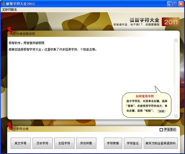This screenshot has width=185, height=154.
Task: Open the 字符签名 category
Action: coord(133,143)
